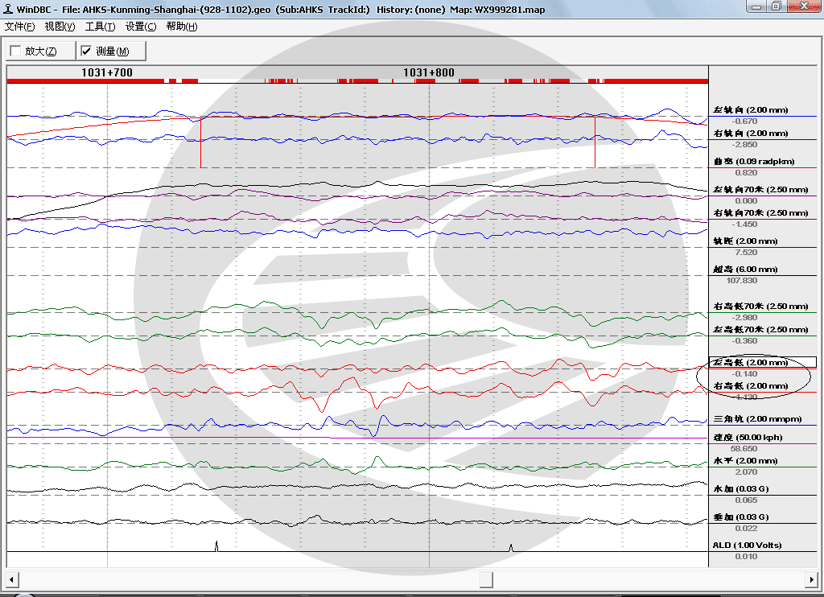
Task: Open the 工具(T) menu
Action: pyautogui.click(x=100, y=27)
